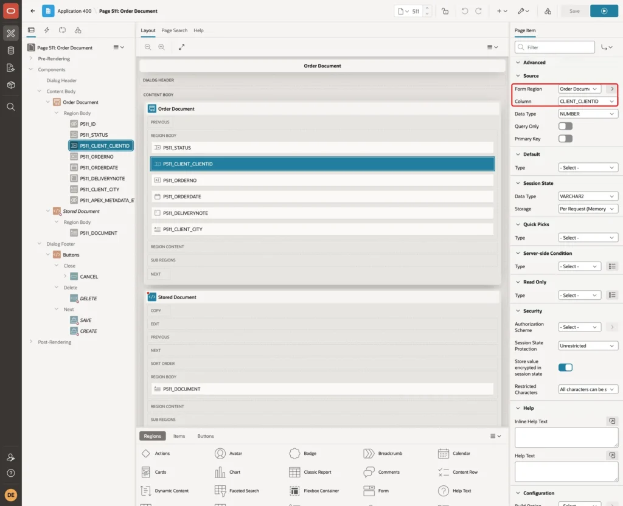623x506 pixels.
Task: Switch to the Layout tab
Action: (x=148, y=30)
